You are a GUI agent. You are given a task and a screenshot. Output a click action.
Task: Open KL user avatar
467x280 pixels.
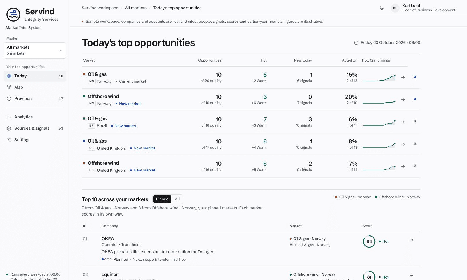395,8
